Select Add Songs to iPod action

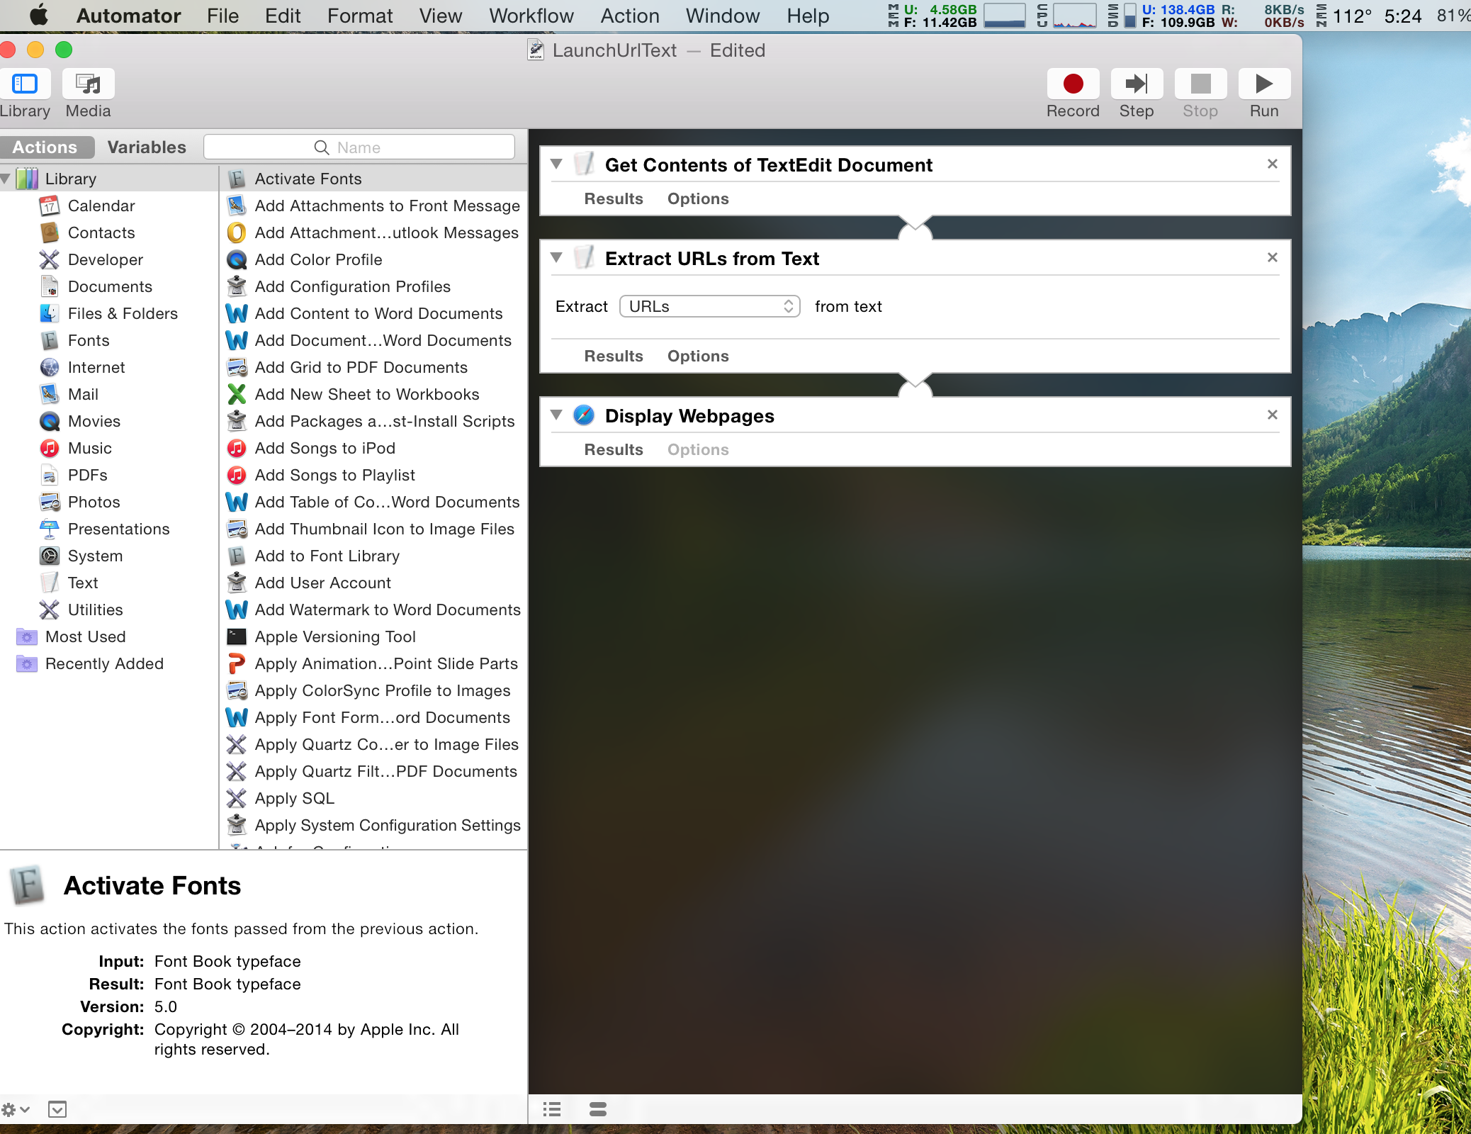click(x=325, y=448)
